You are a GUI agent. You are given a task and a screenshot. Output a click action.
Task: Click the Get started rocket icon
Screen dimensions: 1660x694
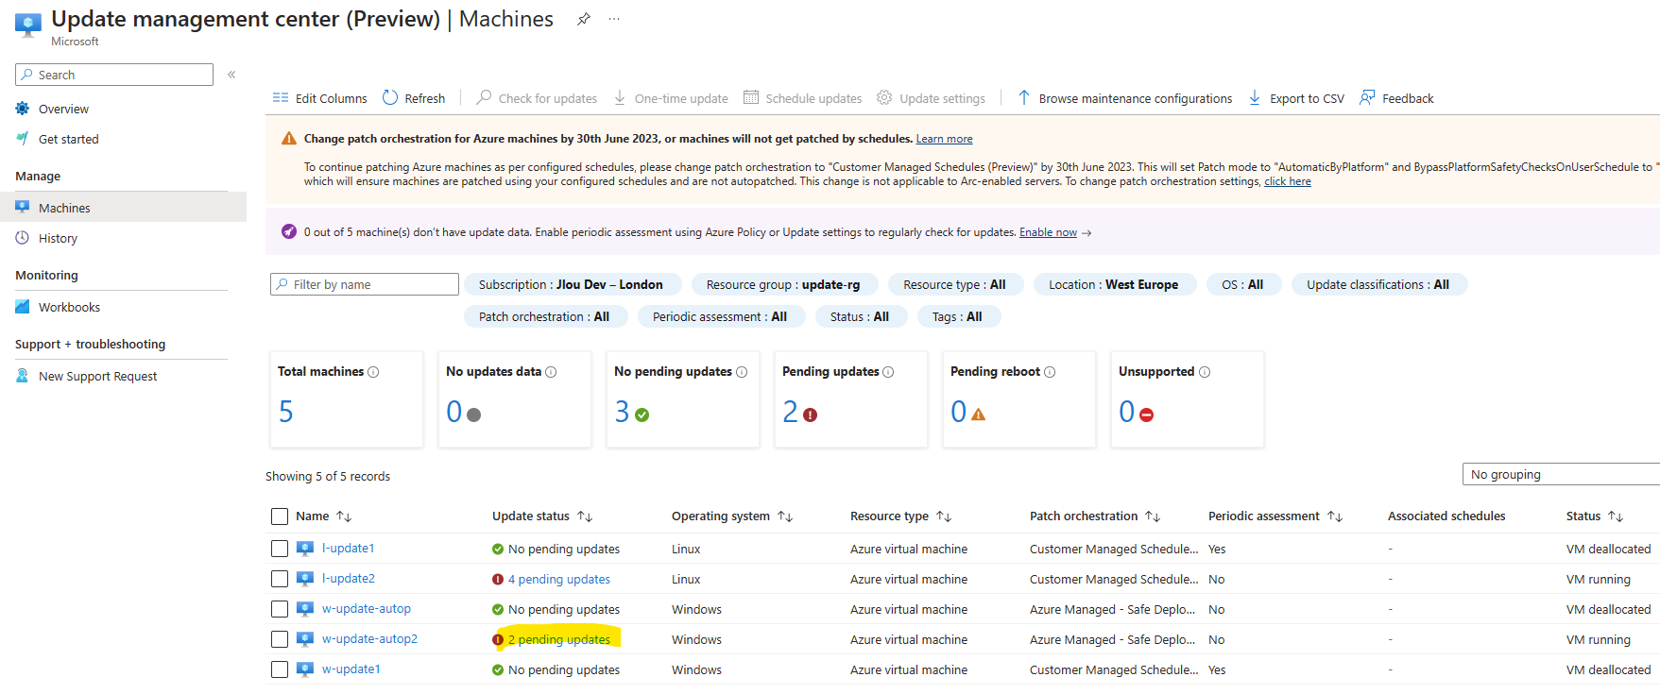click(x=23, y=139)
